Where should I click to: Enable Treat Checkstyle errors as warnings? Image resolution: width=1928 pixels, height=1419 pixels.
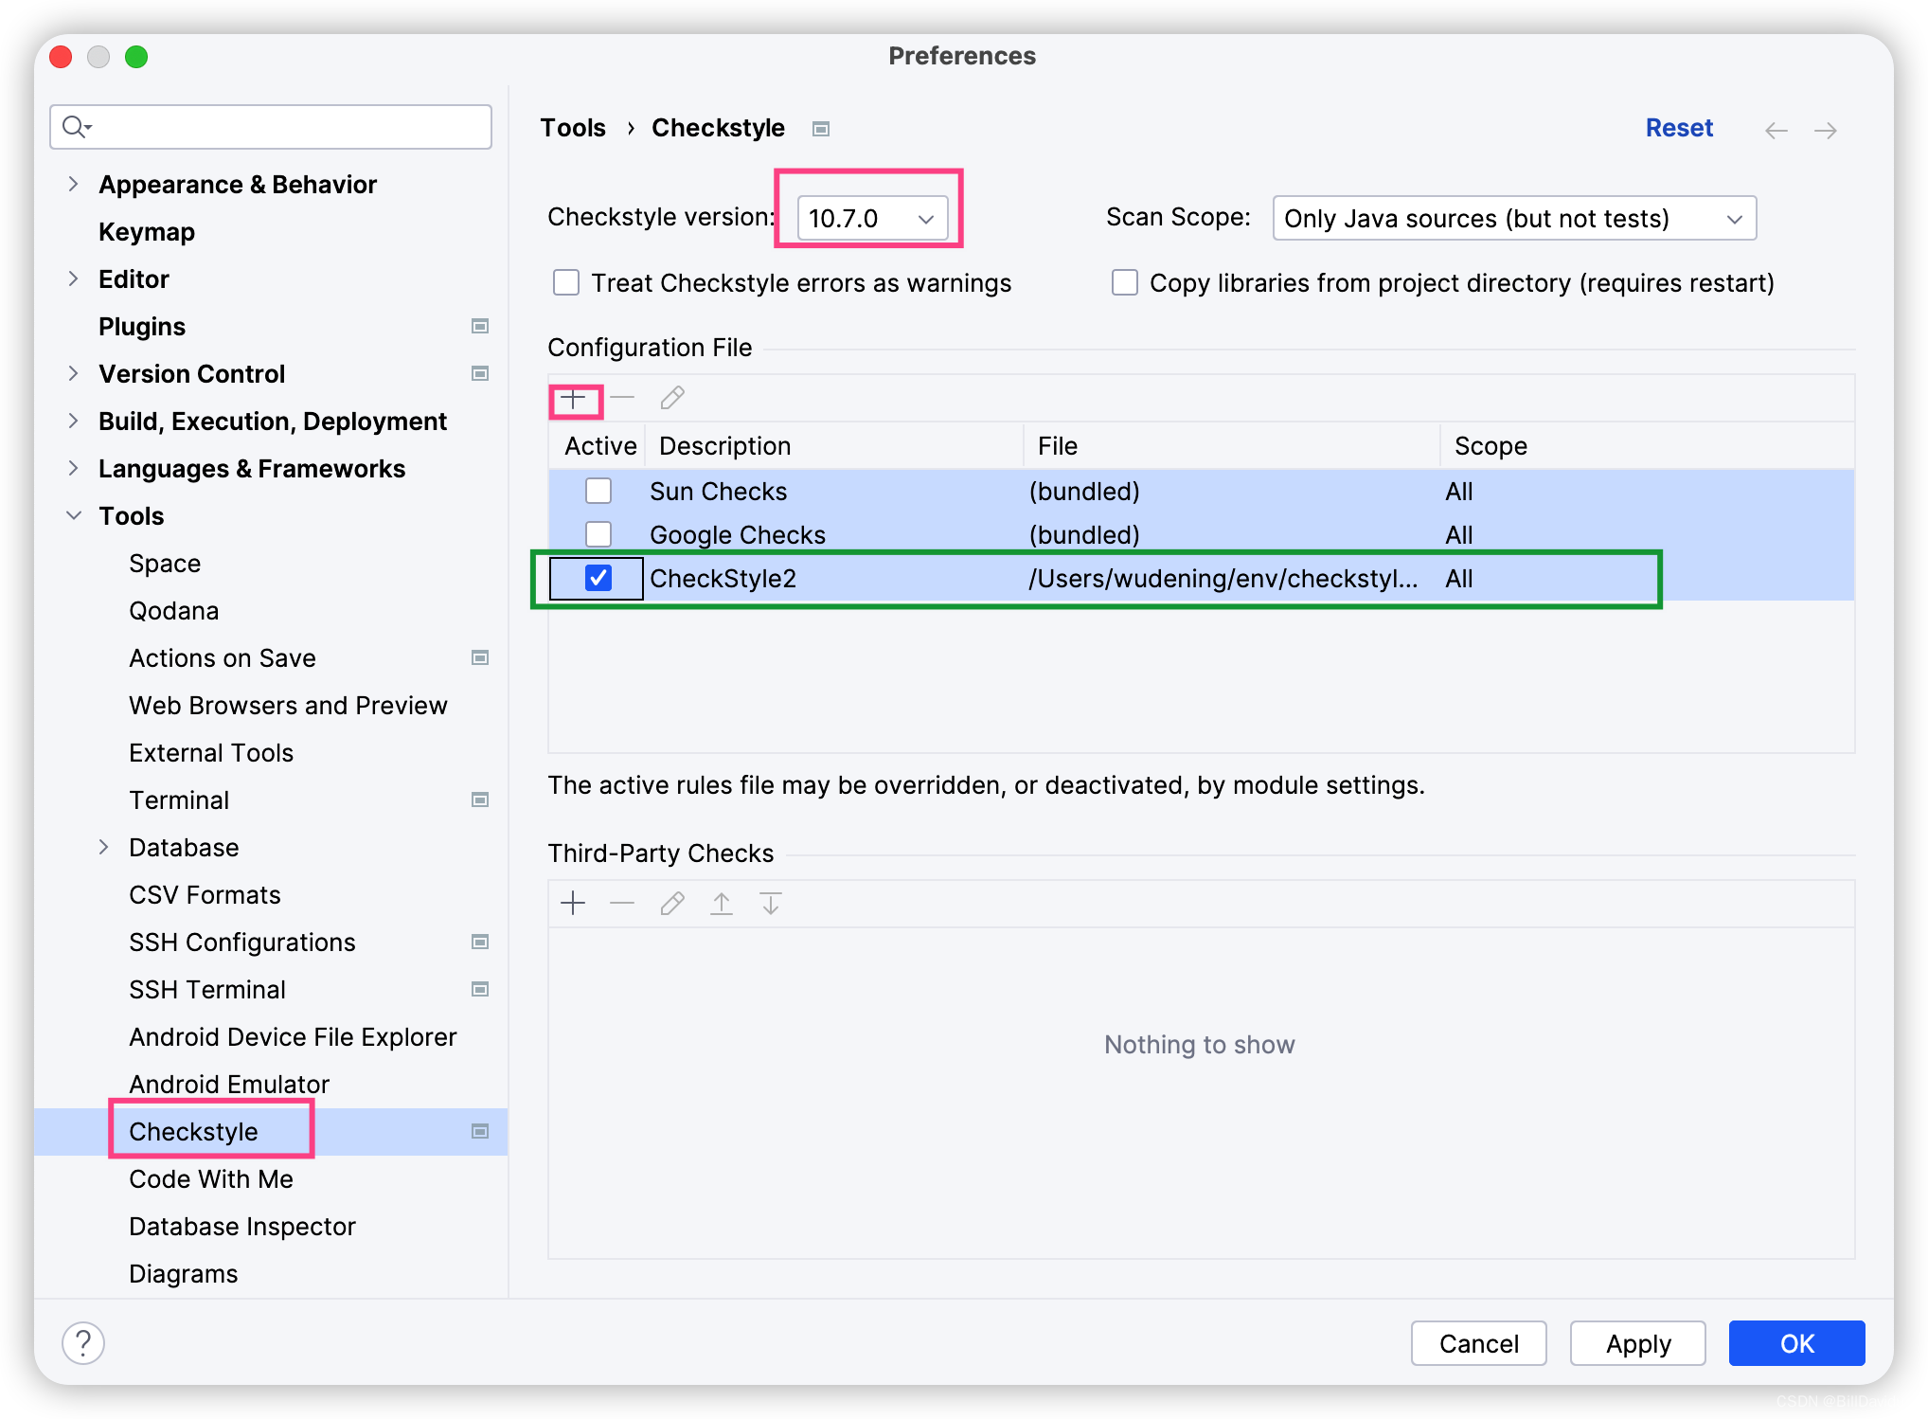tap(566, 283)
